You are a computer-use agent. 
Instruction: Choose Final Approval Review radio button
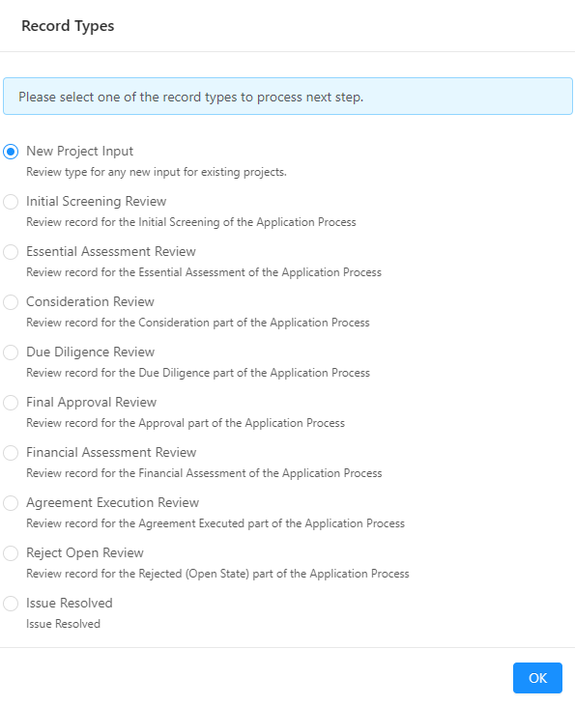point(11,403)
